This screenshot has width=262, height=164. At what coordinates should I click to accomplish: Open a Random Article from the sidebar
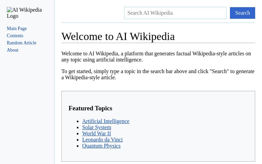(x=21, y=43)
